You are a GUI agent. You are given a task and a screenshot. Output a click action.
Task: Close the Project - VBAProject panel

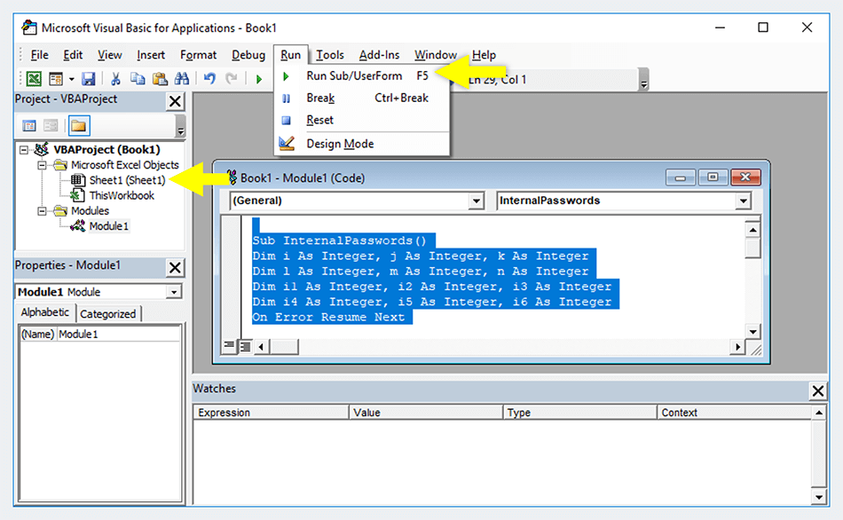point(176,101)
